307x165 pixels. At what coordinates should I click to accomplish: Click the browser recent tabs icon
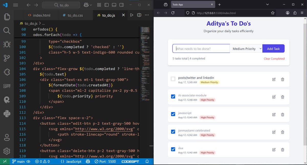point(166,5)
